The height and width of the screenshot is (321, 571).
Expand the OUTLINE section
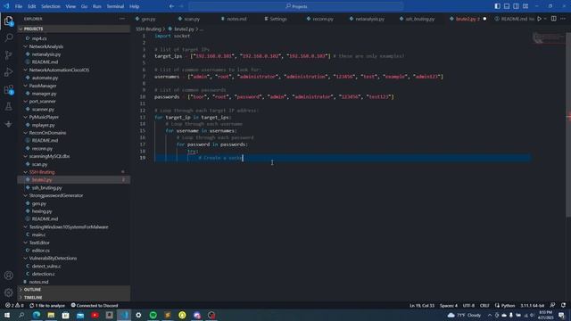(x=74, y=290)
